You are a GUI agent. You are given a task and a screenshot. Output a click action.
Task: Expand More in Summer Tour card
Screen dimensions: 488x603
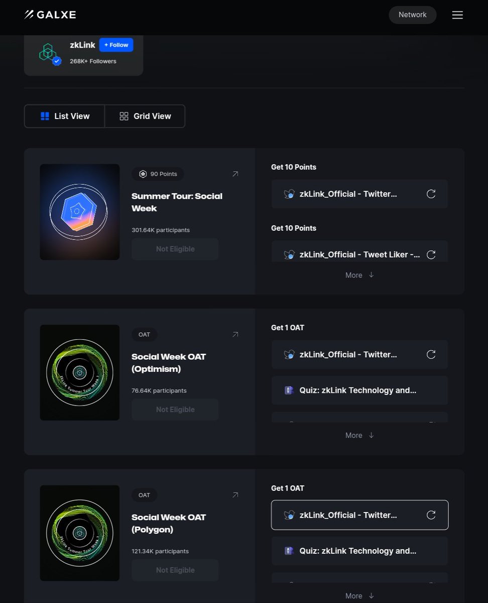(x=359, y=275)
